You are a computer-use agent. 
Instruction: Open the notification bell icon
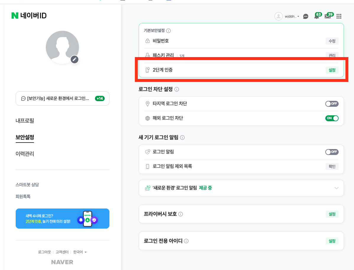tap(317, 16)
